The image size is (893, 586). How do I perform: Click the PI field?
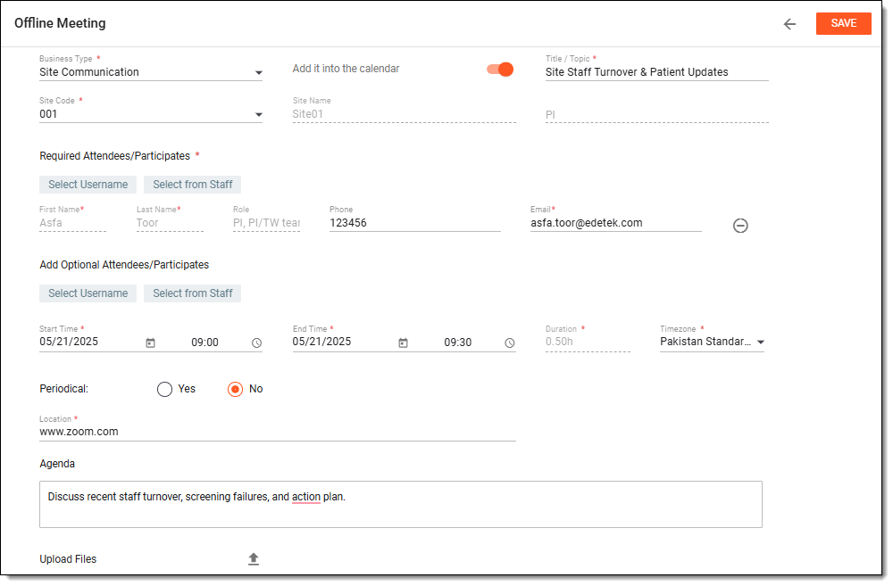[656, 114]
